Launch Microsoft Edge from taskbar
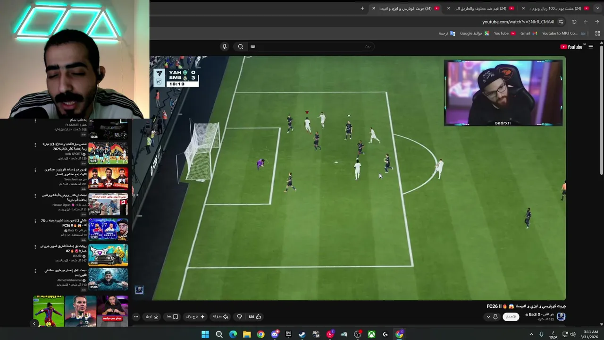 (x=233, y=334)
